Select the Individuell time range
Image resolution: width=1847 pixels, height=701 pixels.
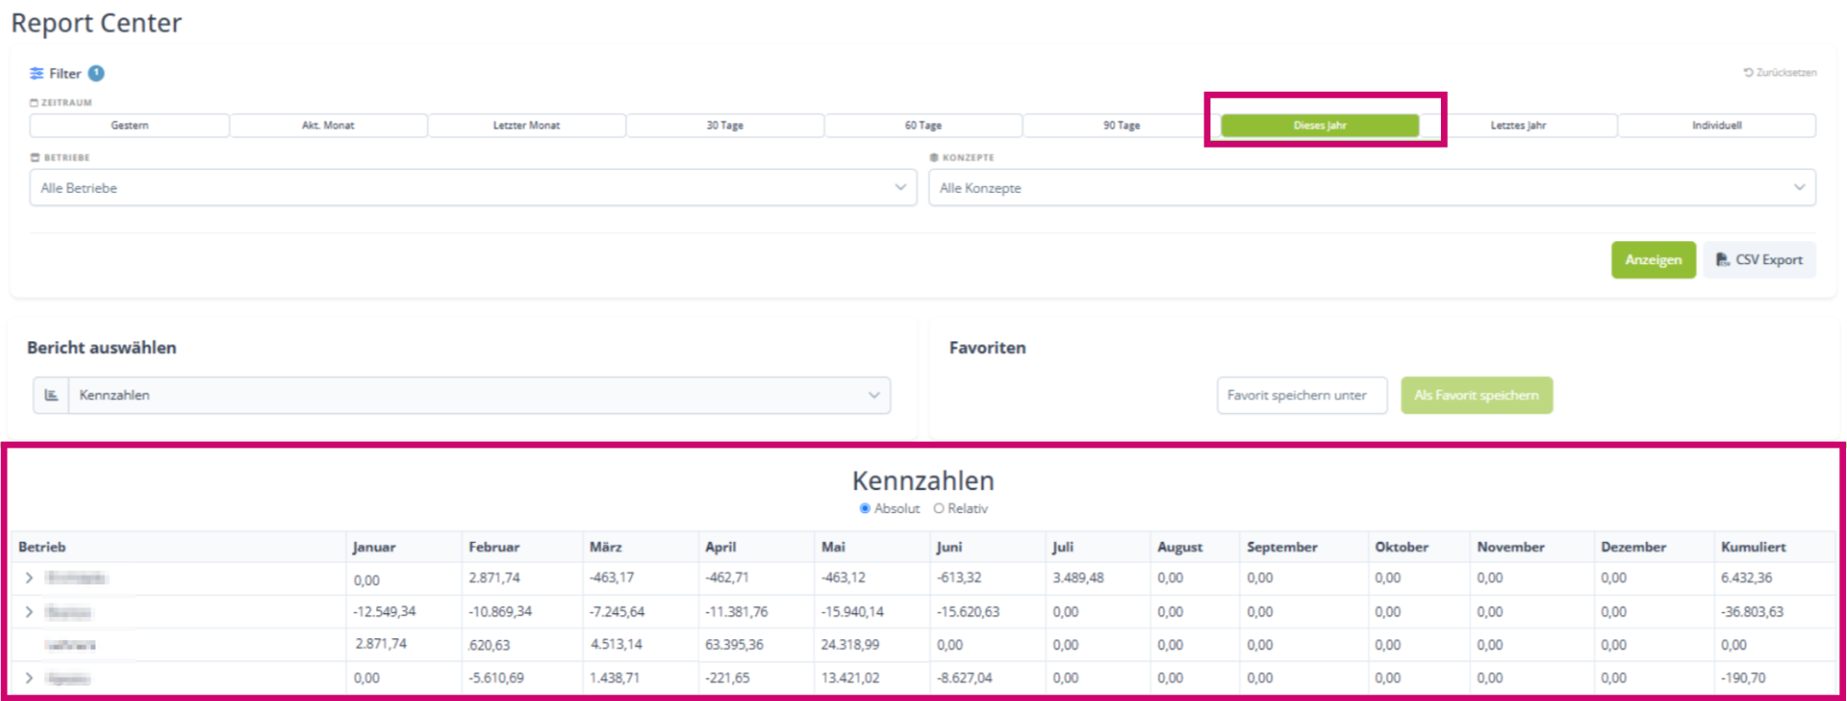tap(1717, 125)
